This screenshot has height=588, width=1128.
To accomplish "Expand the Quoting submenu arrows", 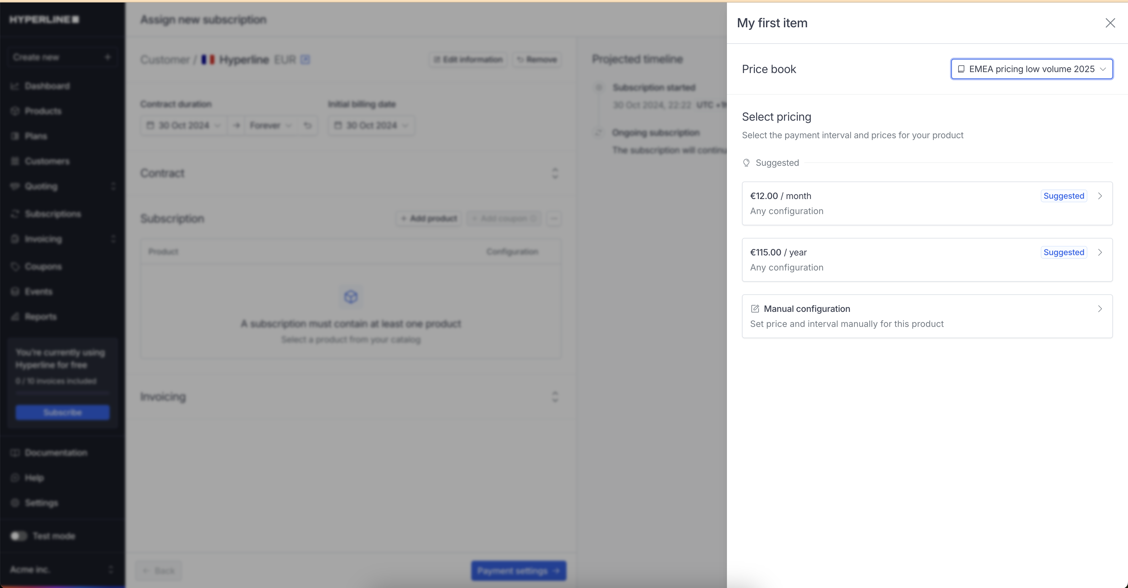I will pos(113,186).
